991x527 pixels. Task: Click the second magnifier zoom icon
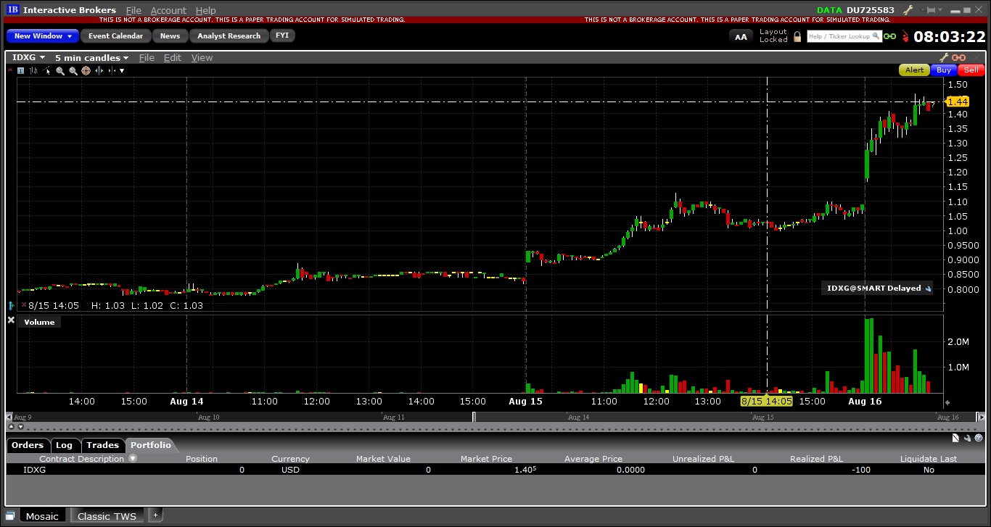pyautogui.click(x=73, y=70)
